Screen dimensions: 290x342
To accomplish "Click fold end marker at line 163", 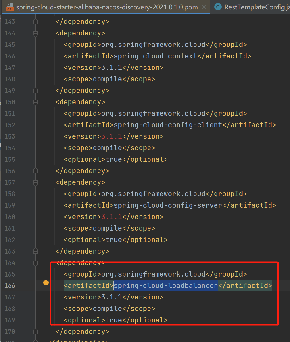I will point(35,251).
